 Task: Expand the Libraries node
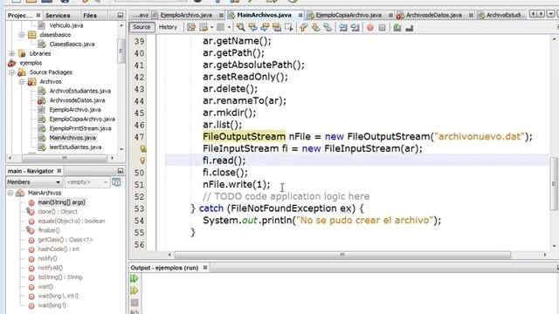(x=11, y=54)
